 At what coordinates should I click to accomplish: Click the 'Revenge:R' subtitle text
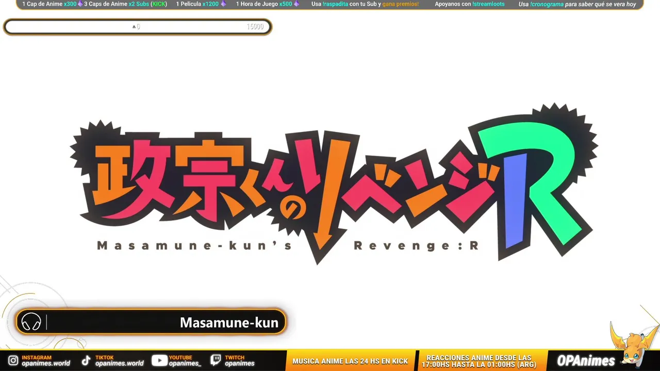click(x=416, y=246)
